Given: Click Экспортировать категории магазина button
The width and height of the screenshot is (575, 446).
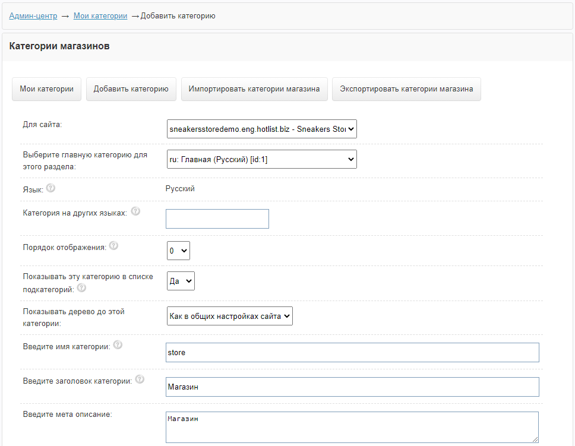Looking at the screenshot, I should (x=406, y=89).
